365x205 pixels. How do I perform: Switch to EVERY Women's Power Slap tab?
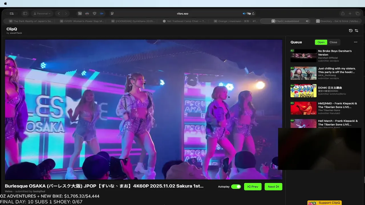pyautogui.click(x=82, y=21)
